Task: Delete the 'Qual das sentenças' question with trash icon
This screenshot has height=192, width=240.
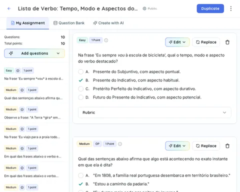Action: [227, 146]
